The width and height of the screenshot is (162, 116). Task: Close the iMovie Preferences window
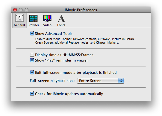pos(15,10)
